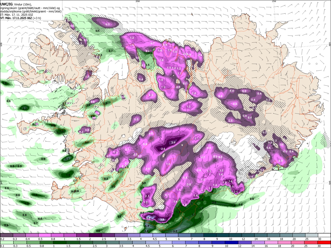Click the 0.2 label on the upper scale
This screenshot has height=248, width=331.
pyautogui.click(x=2, y=239)
